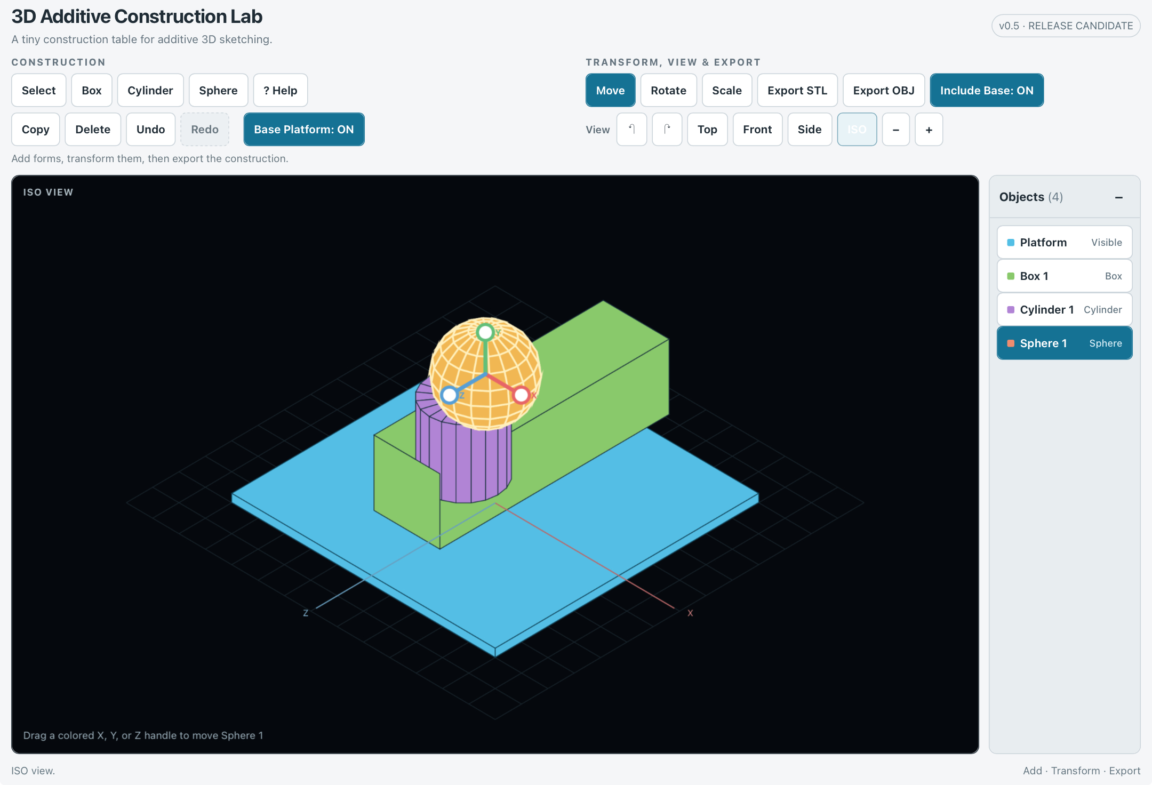Screen dimensions: 1152x785
Task: Click the purple Cylinder 1 color swatch
Action: pyautogui.click(x=1011, y=310)
